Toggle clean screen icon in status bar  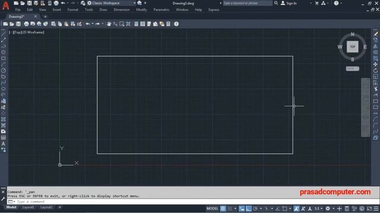tap(369, 209)
